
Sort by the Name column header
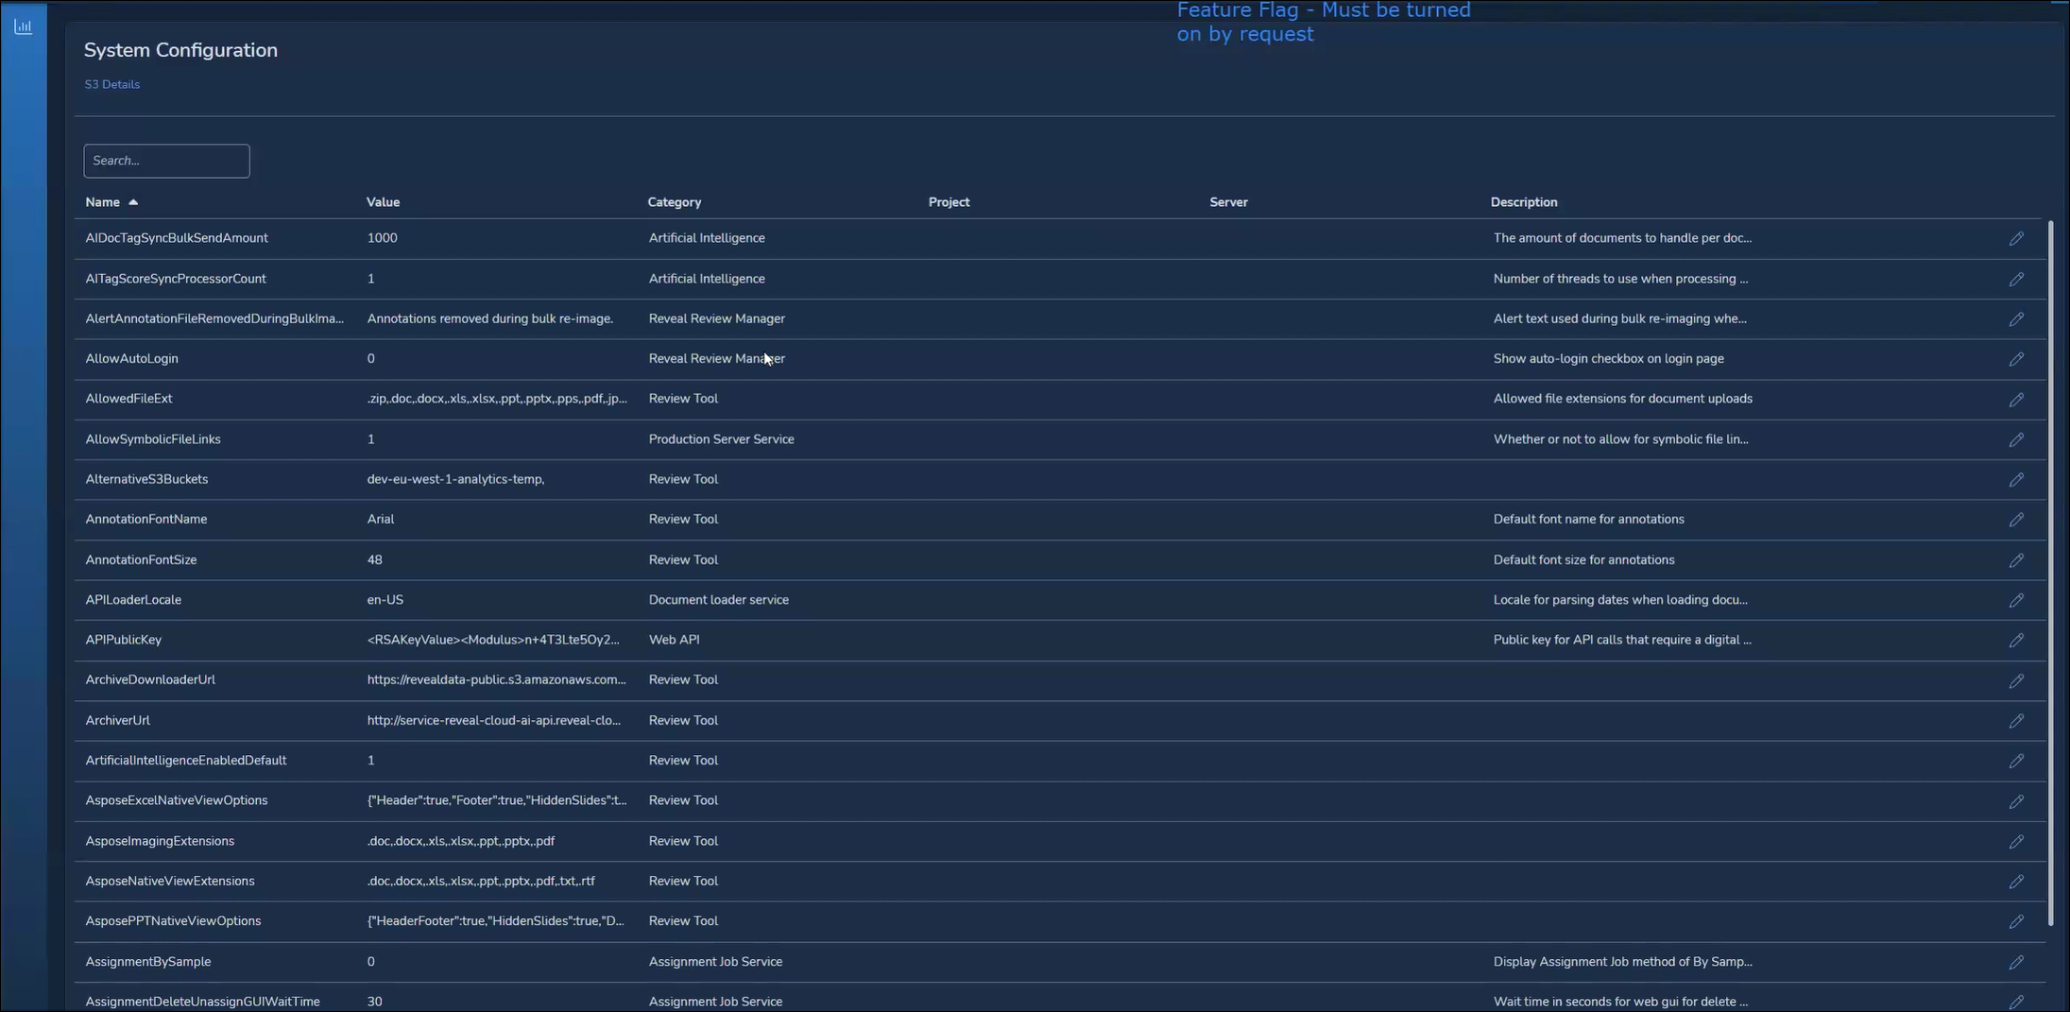(103, 202)
